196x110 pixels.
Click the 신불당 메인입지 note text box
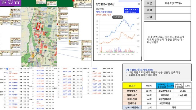[x=168, y=41]
